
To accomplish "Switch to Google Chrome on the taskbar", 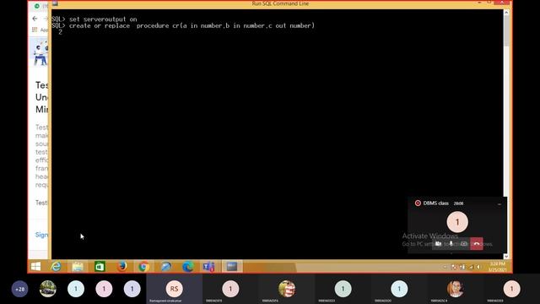I will [x=144, y=267].
